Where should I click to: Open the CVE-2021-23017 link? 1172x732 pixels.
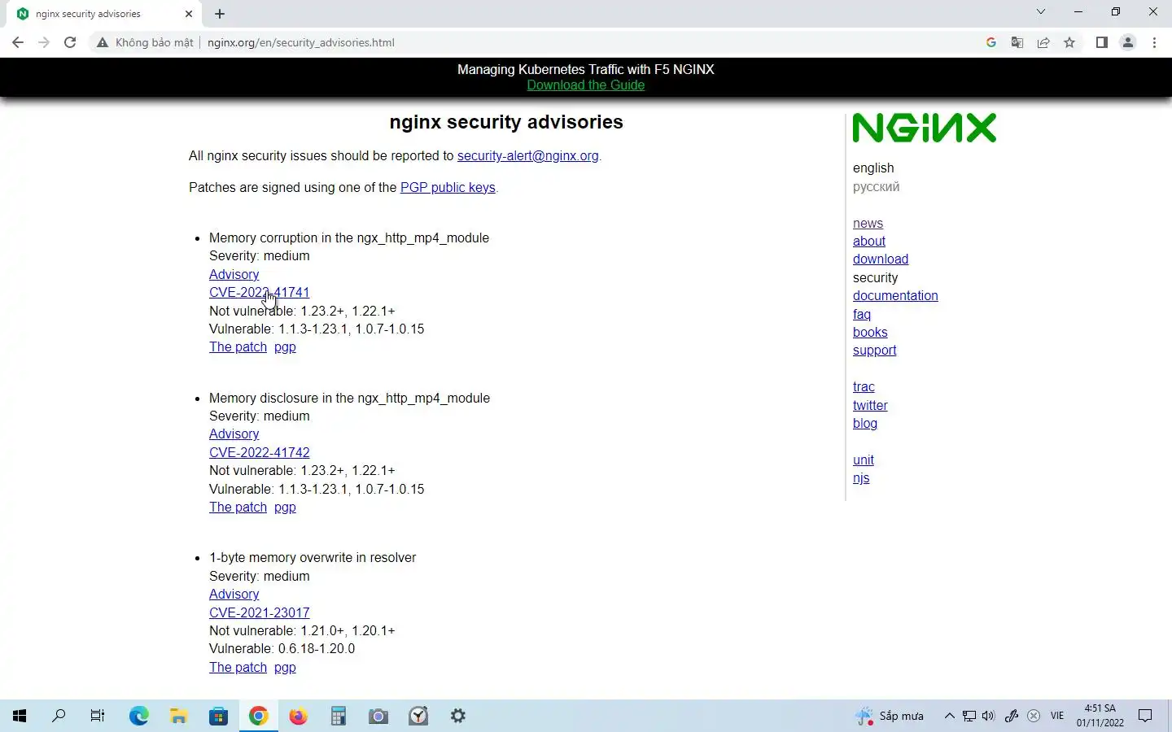click(x=259, y=612)
